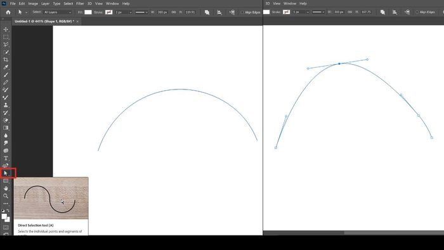Toggle Align Edges in the Untitled-1 window
The width and height of the screenshot is (444, 250).
coord(242,12)
